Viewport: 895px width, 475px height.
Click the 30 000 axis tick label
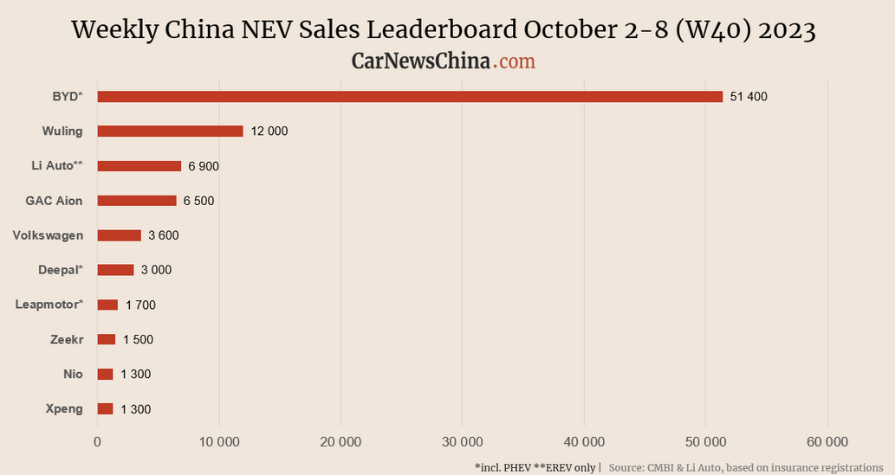[462, 441]
